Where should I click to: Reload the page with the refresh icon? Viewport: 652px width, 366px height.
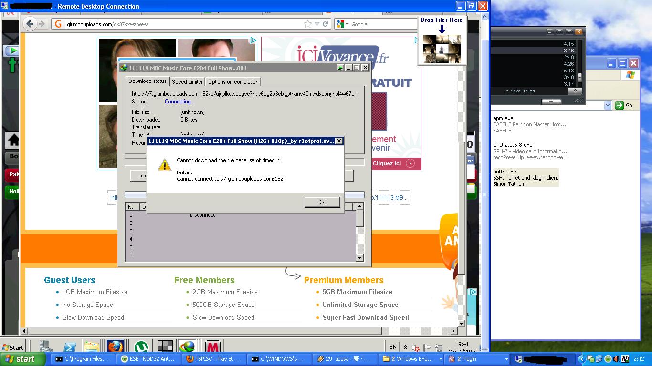(326, 24)
